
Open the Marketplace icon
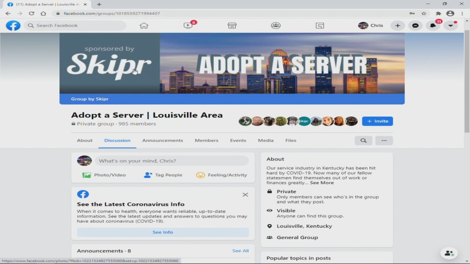pos(232,25)
